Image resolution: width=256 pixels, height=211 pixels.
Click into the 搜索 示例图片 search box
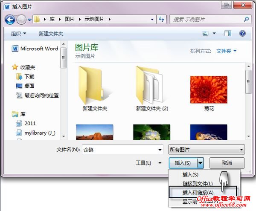(x=210, y=20)
